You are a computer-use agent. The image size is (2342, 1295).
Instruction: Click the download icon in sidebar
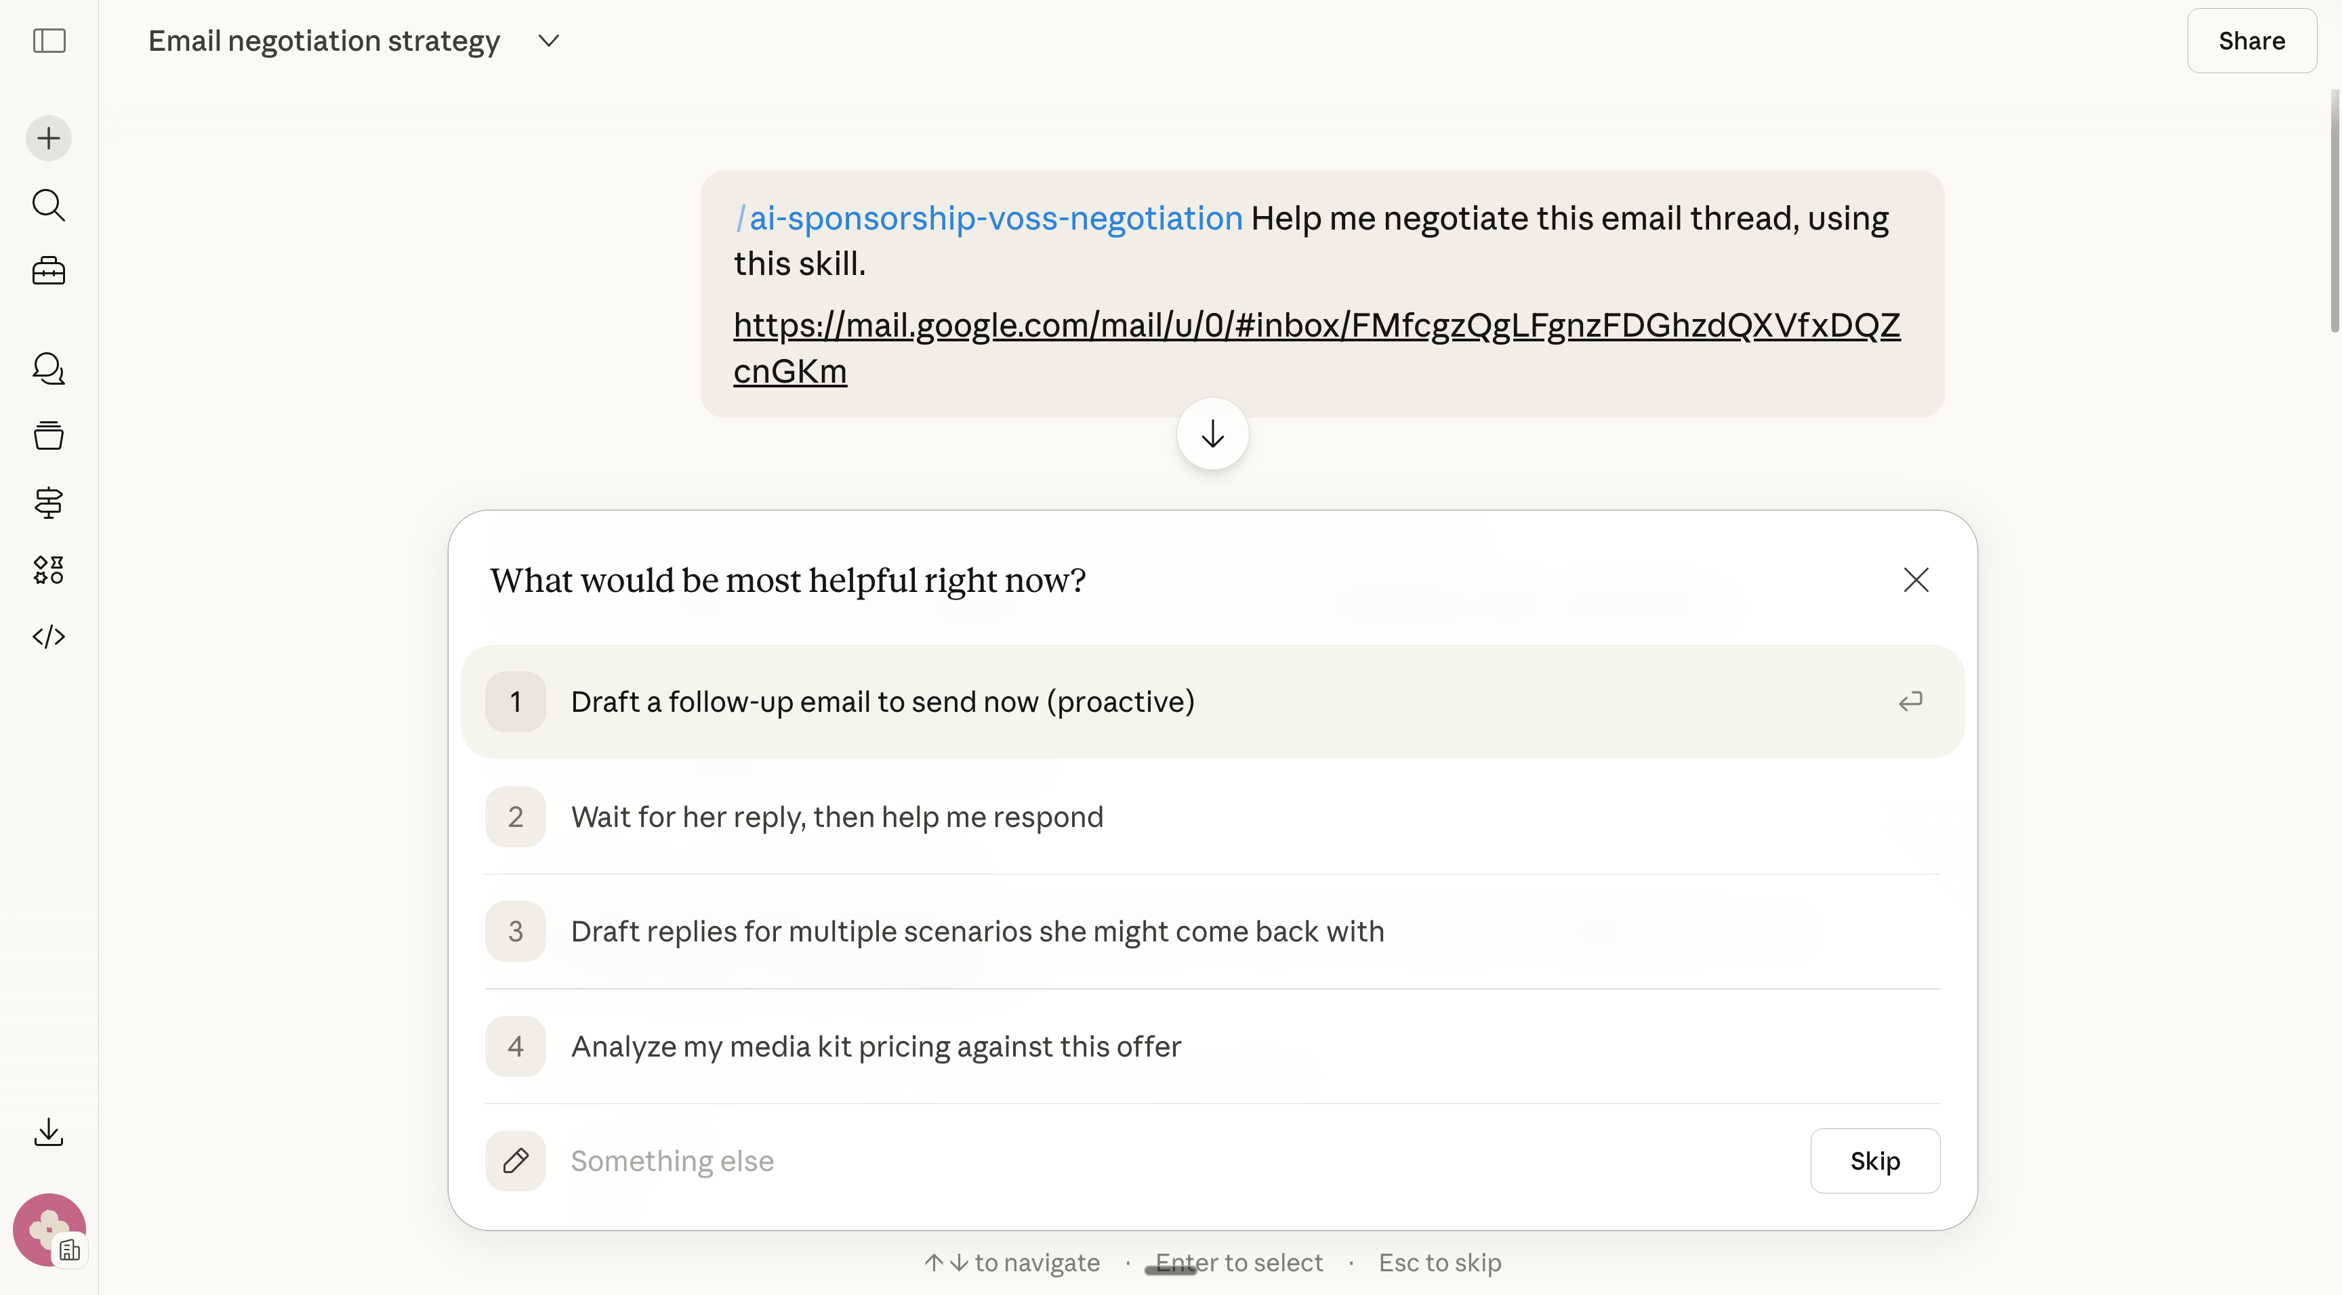coord(49,1132)
